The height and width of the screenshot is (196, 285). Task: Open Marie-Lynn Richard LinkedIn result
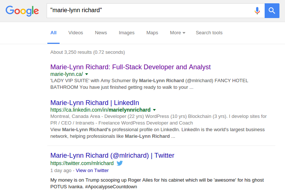(95, 103)
